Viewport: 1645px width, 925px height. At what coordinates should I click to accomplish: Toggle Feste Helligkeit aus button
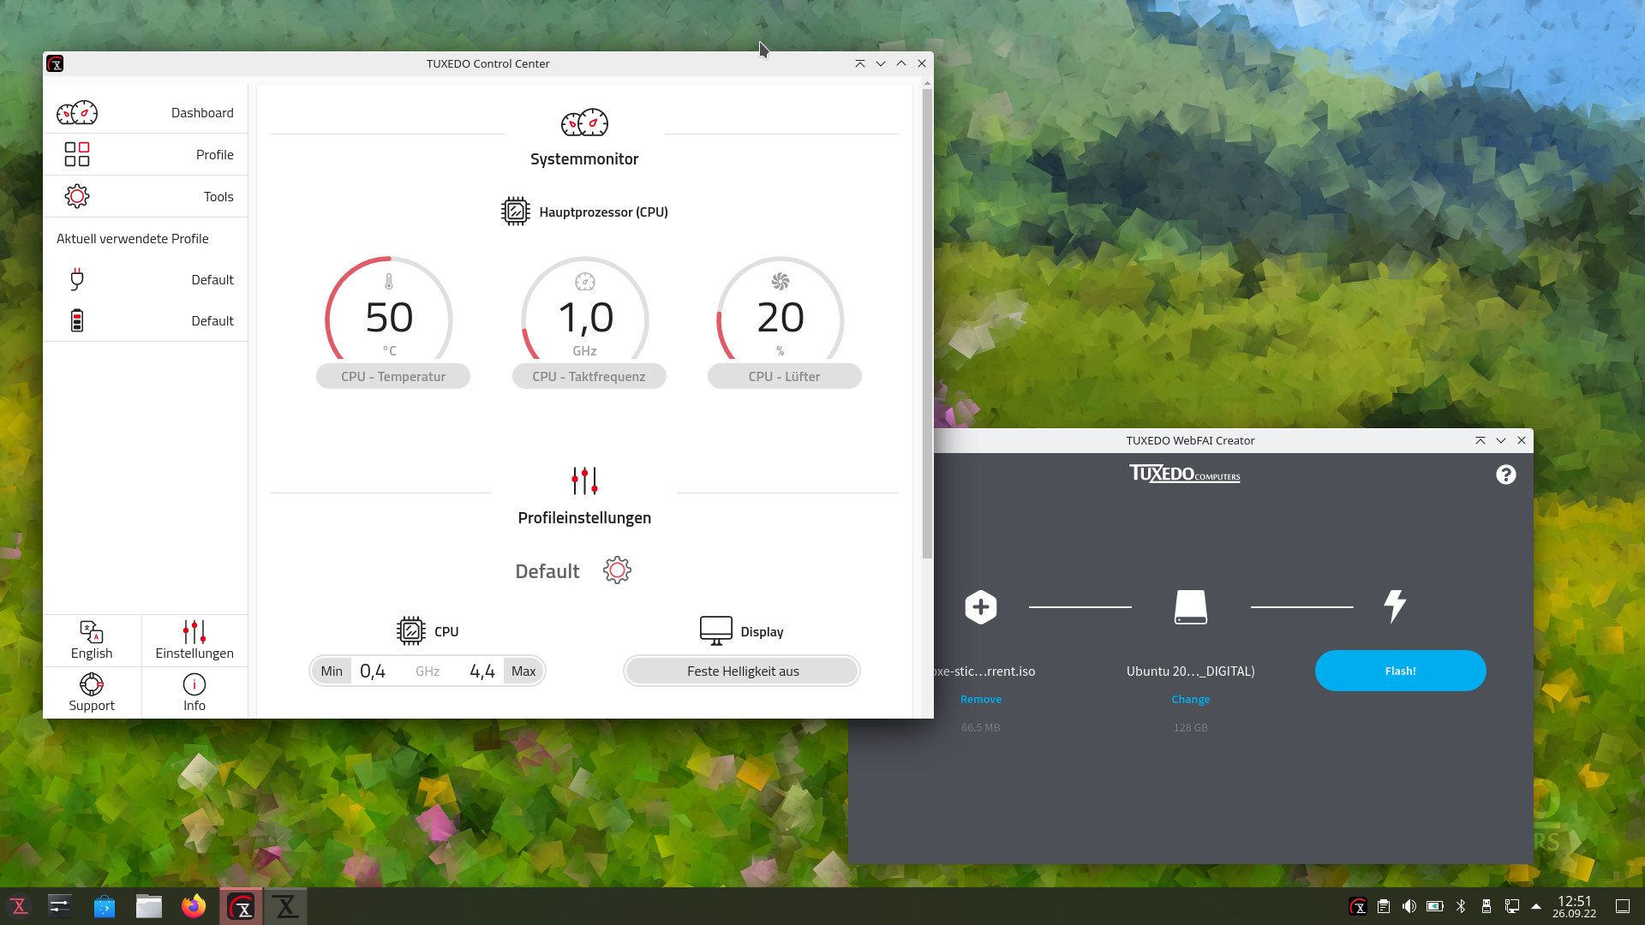click(742, 671)
